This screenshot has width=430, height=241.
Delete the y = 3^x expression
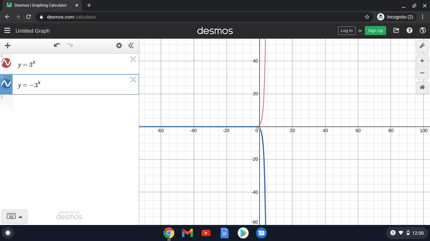(x=133, y=59)
